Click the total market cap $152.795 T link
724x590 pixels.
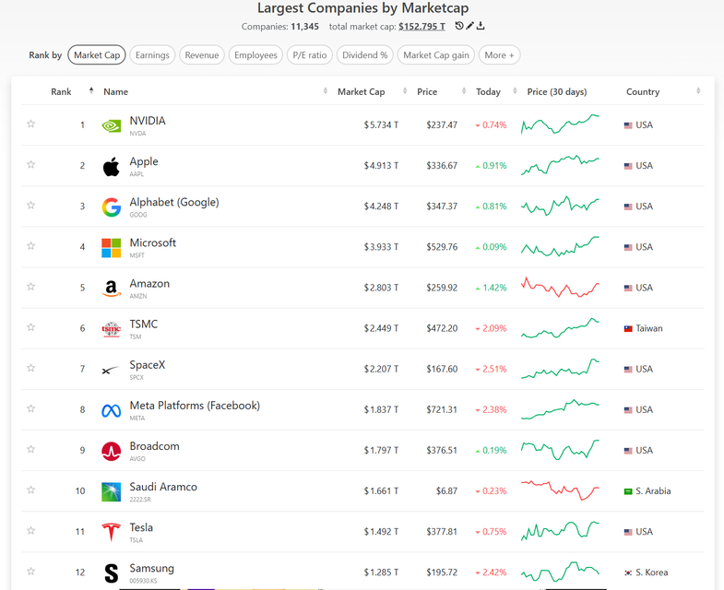tap(421, 27)
